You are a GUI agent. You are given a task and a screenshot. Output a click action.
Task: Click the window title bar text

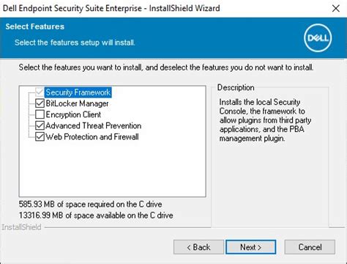(x=111, y=8)
